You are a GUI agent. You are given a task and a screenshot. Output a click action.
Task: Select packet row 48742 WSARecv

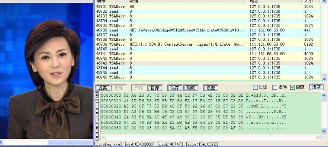tap(208, 58)
